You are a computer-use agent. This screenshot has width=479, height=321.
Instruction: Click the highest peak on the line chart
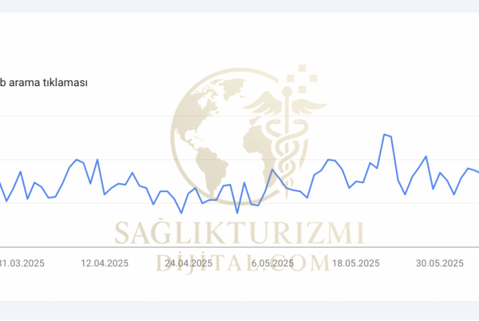385,134
